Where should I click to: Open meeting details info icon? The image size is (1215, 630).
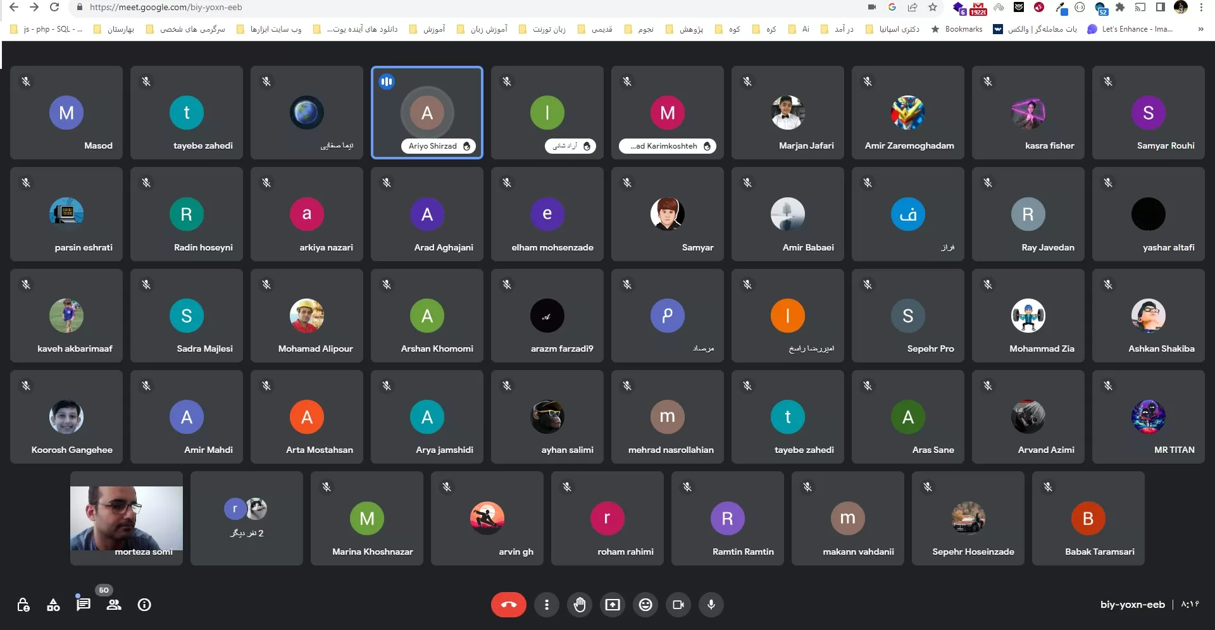144,605
